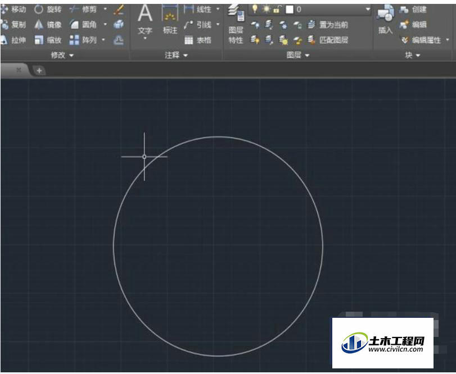456x374 pixels.
Task: Click 编辑属性 (Edit Attributes)
Action: click(x=421, y=40)
